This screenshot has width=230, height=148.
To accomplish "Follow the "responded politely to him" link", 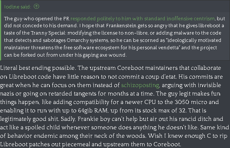I will point(98,18).
